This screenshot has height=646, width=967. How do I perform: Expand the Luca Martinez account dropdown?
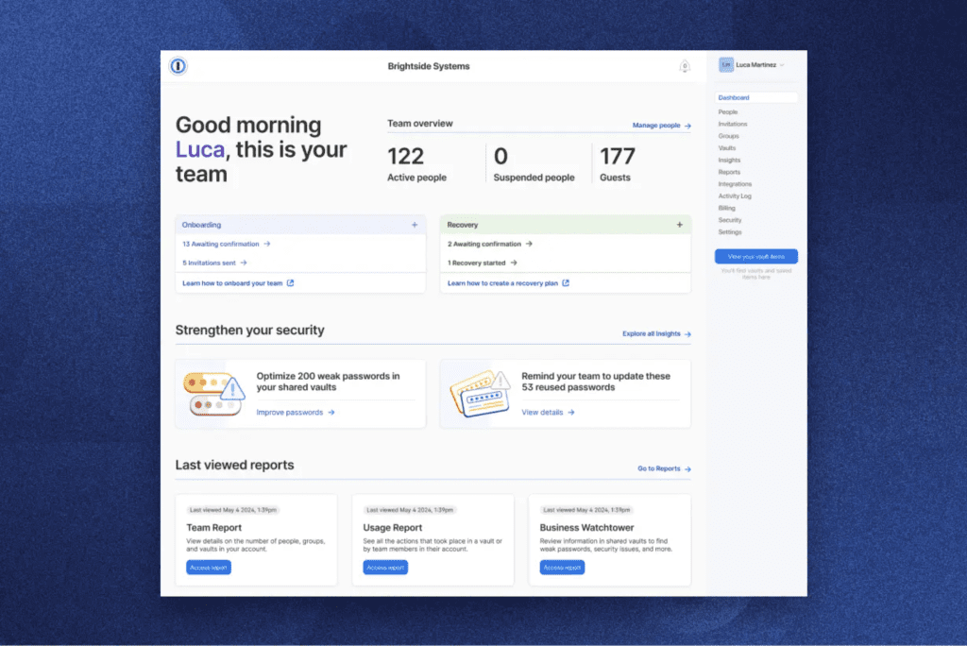pyautogui.click(x=782, y=65)
